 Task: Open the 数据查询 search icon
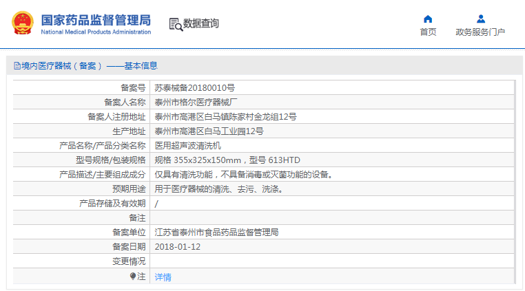pos(176,24)
